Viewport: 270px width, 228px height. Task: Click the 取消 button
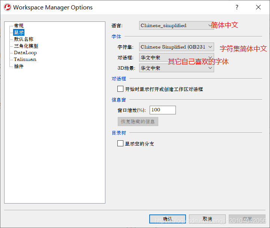(x=207, y=219)
